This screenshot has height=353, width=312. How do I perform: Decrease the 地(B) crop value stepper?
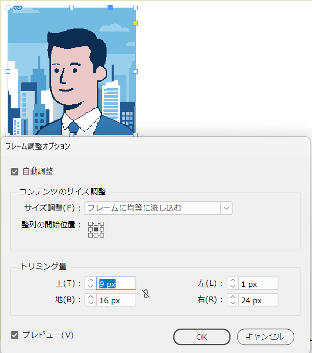pos(90,303)
